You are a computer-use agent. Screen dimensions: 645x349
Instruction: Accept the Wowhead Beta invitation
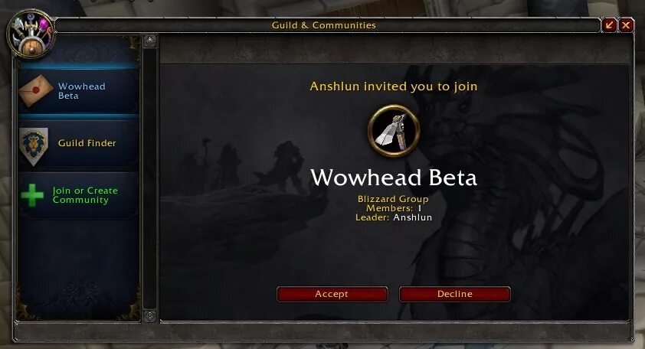(x=332, y=295)
